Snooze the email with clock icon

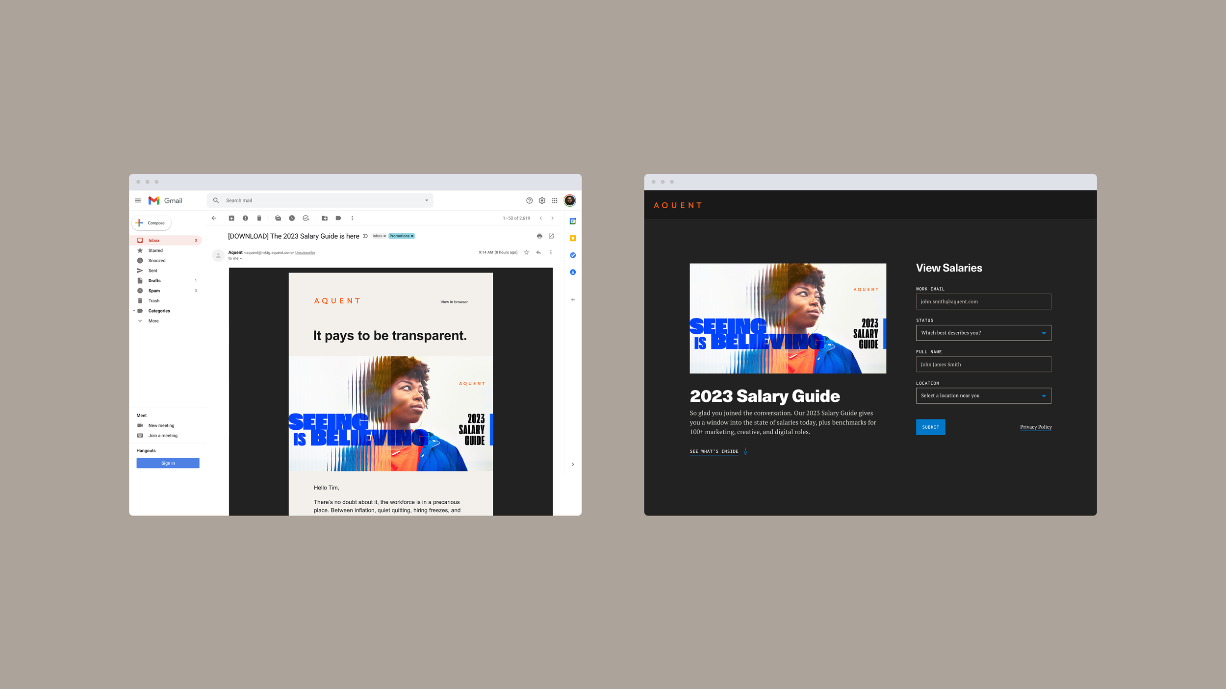pos(292,218)
